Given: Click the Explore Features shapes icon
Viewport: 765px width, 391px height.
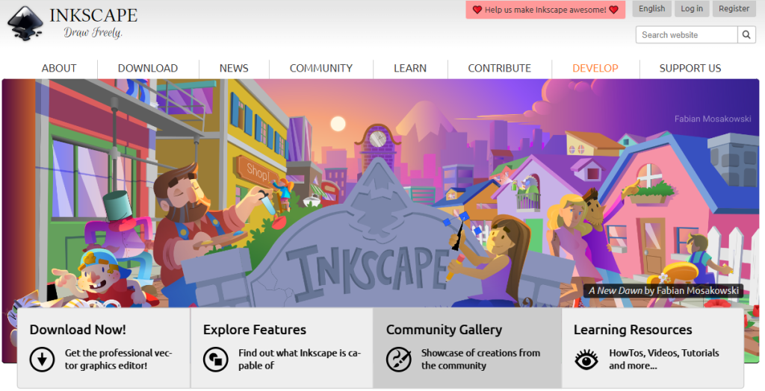Looking at the screenshot, I should tap(216, 360).
